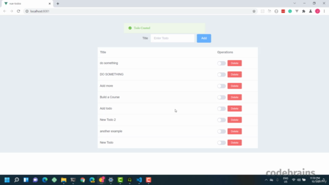Image resolution: width=329 pixels, height=185 pixels.
Task: Switch to Google Chrome on taskbar
Action: [x=82, y=180]
